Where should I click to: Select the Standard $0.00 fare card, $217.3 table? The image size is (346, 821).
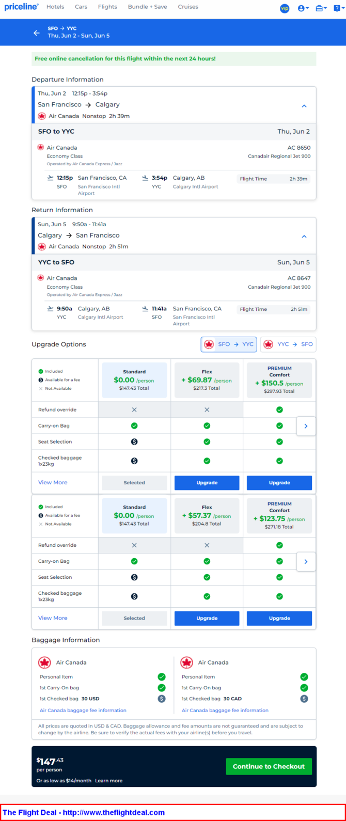click(x=134, y=380)
